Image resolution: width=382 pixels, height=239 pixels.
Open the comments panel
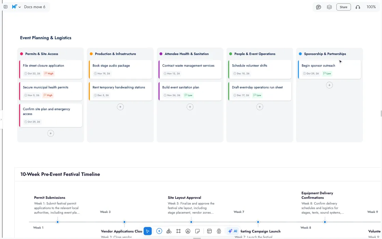pyautogui.click(x=319, y=7)
